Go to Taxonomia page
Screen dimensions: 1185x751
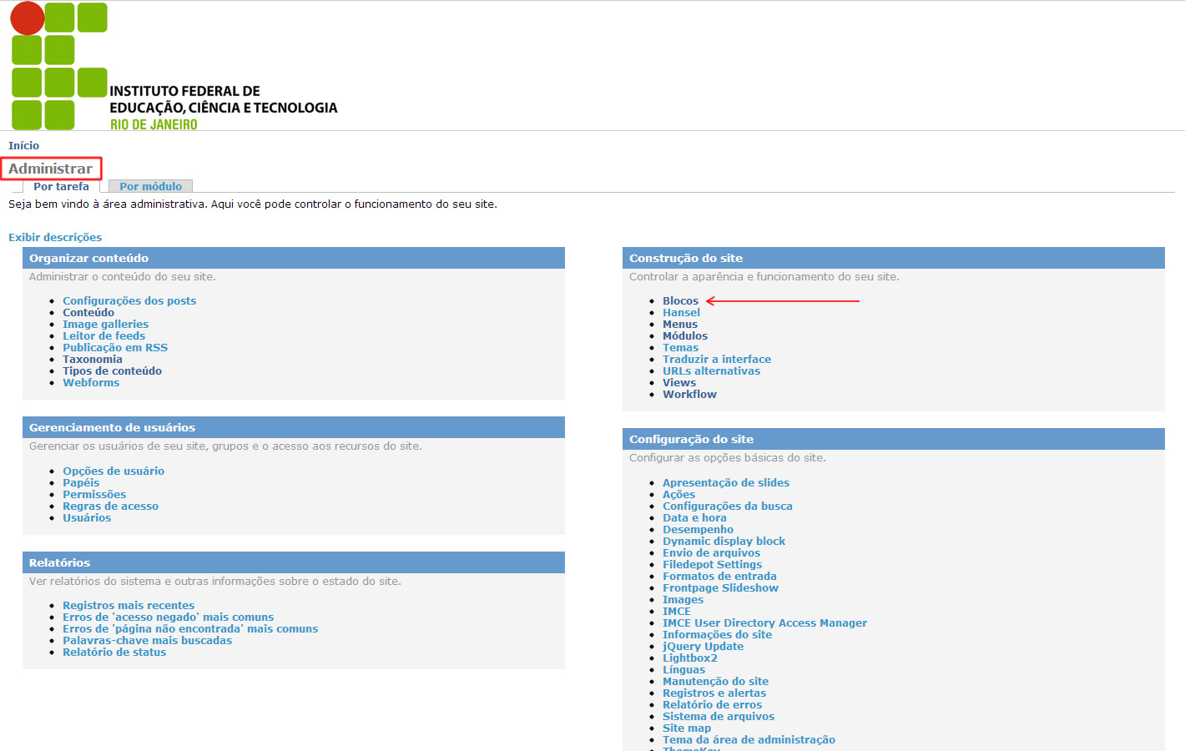92,360
